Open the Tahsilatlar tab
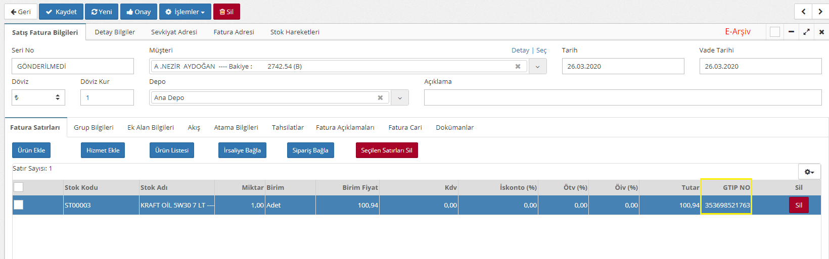 pyautogui.click(x=288, y=127)
